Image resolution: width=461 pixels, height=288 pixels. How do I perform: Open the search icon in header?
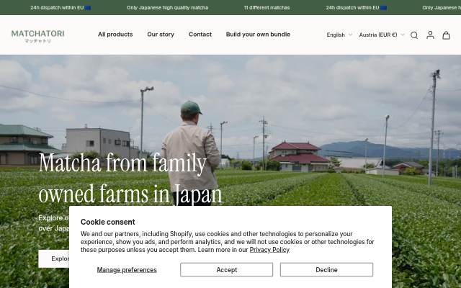click(414, 35)
